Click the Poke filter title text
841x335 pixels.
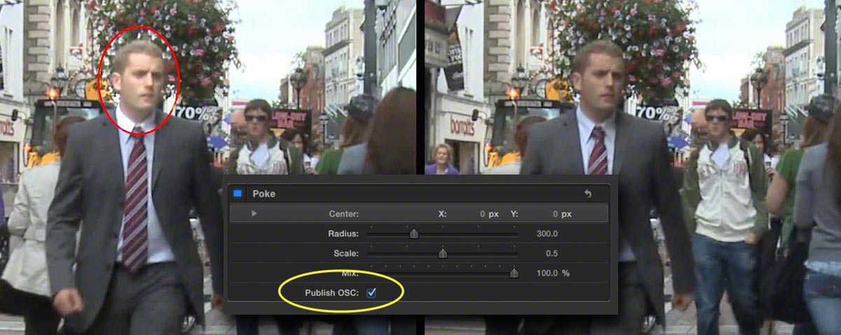[x=264, y=193]
